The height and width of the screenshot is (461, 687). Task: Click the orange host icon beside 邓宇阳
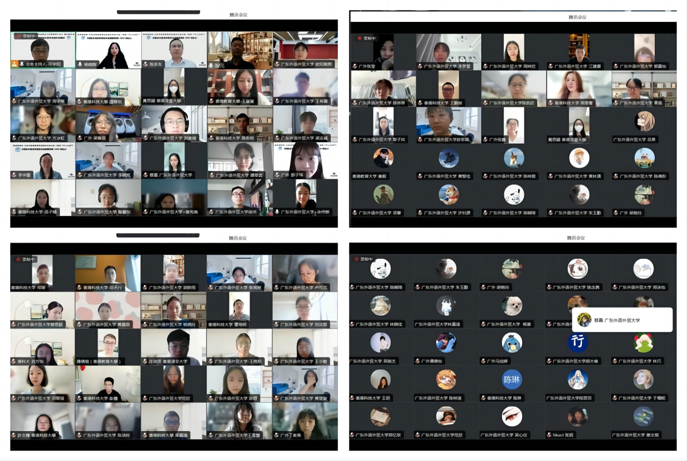15,65
